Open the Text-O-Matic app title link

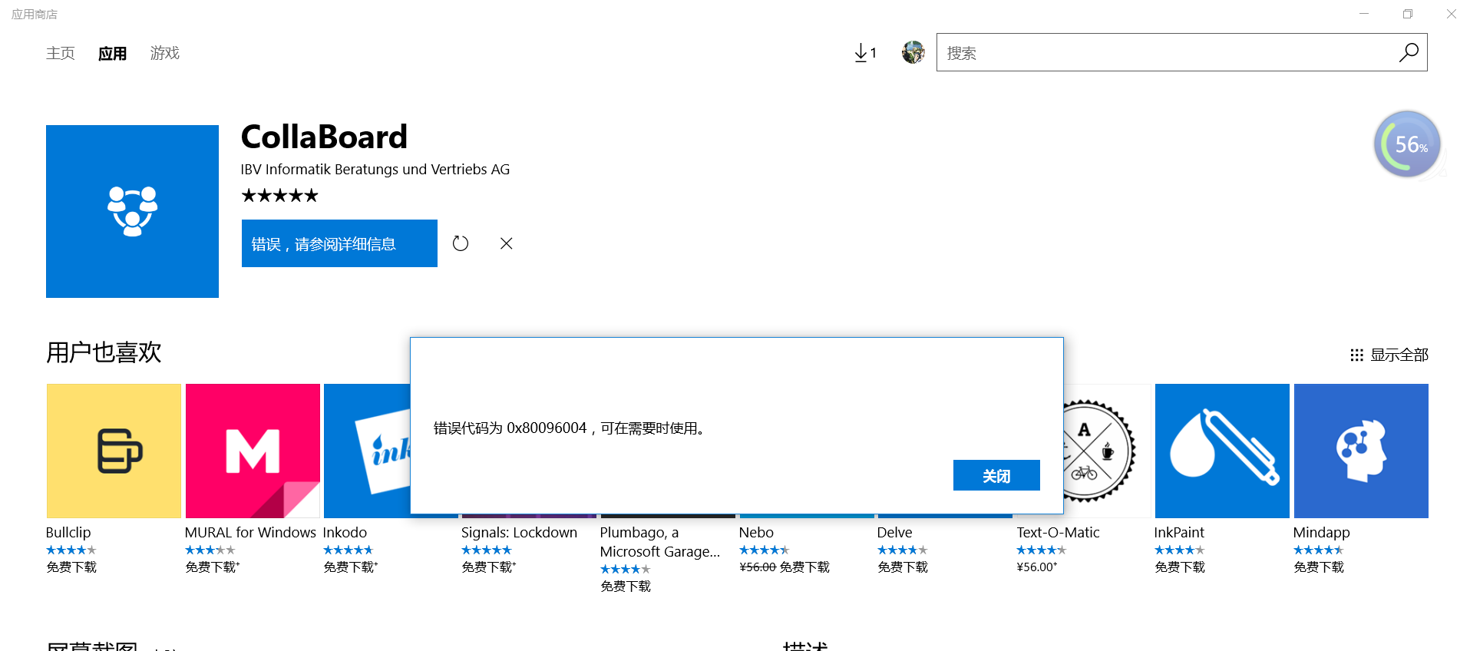1058,532
